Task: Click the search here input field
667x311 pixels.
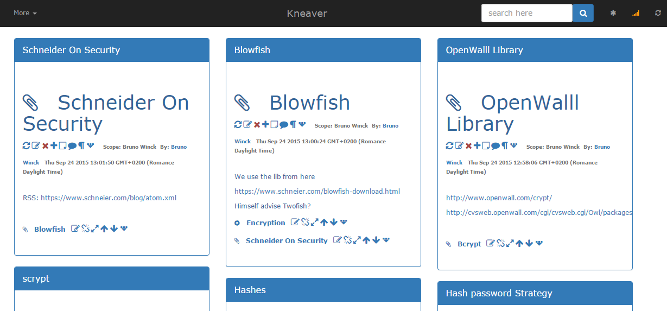Action: tap(526, 13)
